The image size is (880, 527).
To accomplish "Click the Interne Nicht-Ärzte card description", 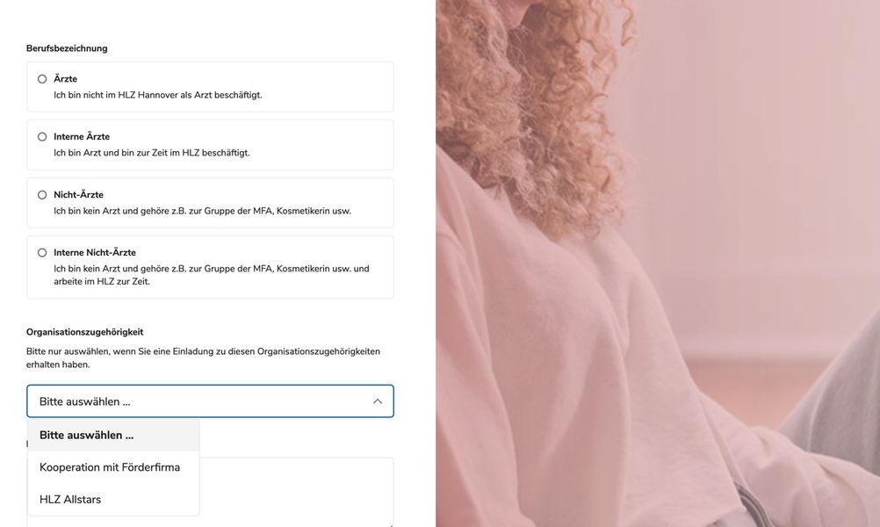I will tap(211, 275).
